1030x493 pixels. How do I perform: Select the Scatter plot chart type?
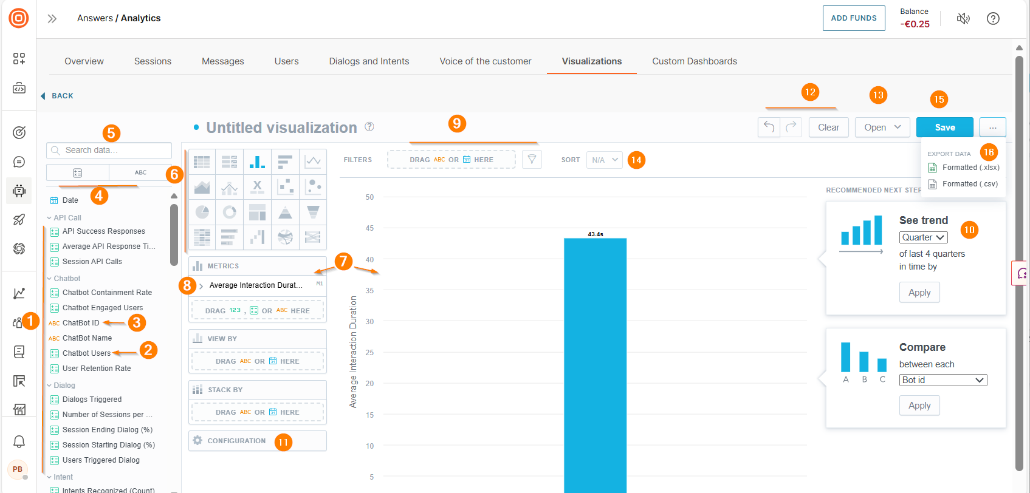[285, 187]
